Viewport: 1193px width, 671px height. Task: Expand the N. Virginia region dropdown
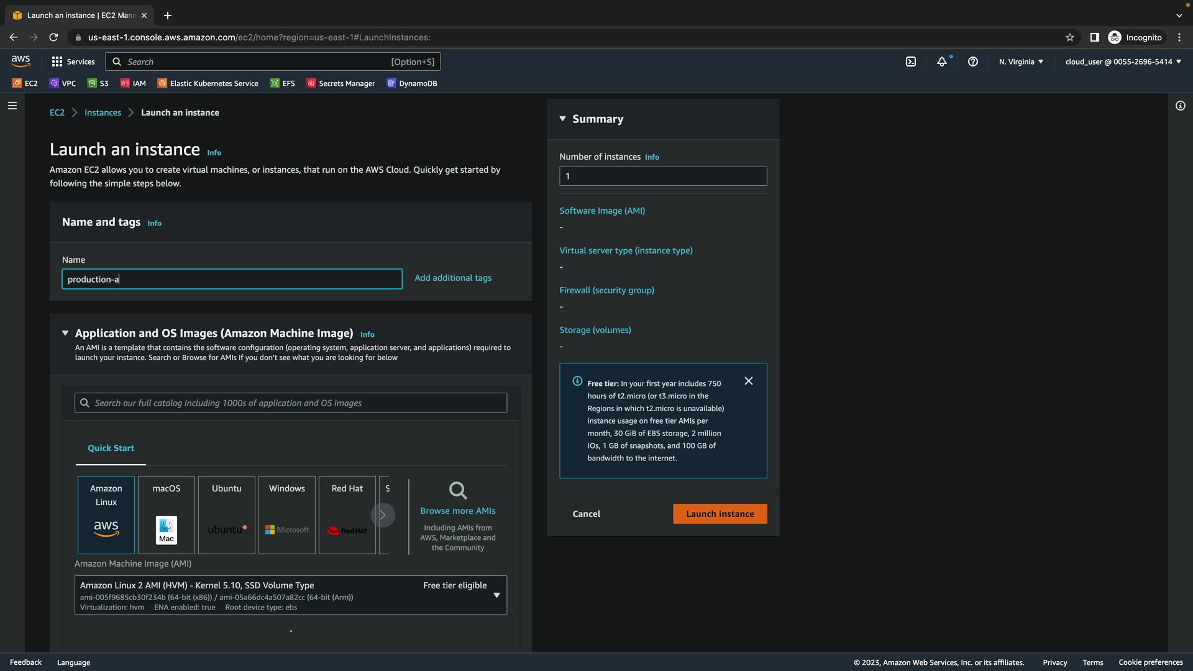click(x=1021, y=62)
